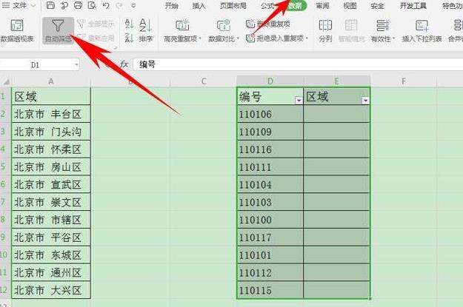Click the select-all corner of the sheet

6,81
